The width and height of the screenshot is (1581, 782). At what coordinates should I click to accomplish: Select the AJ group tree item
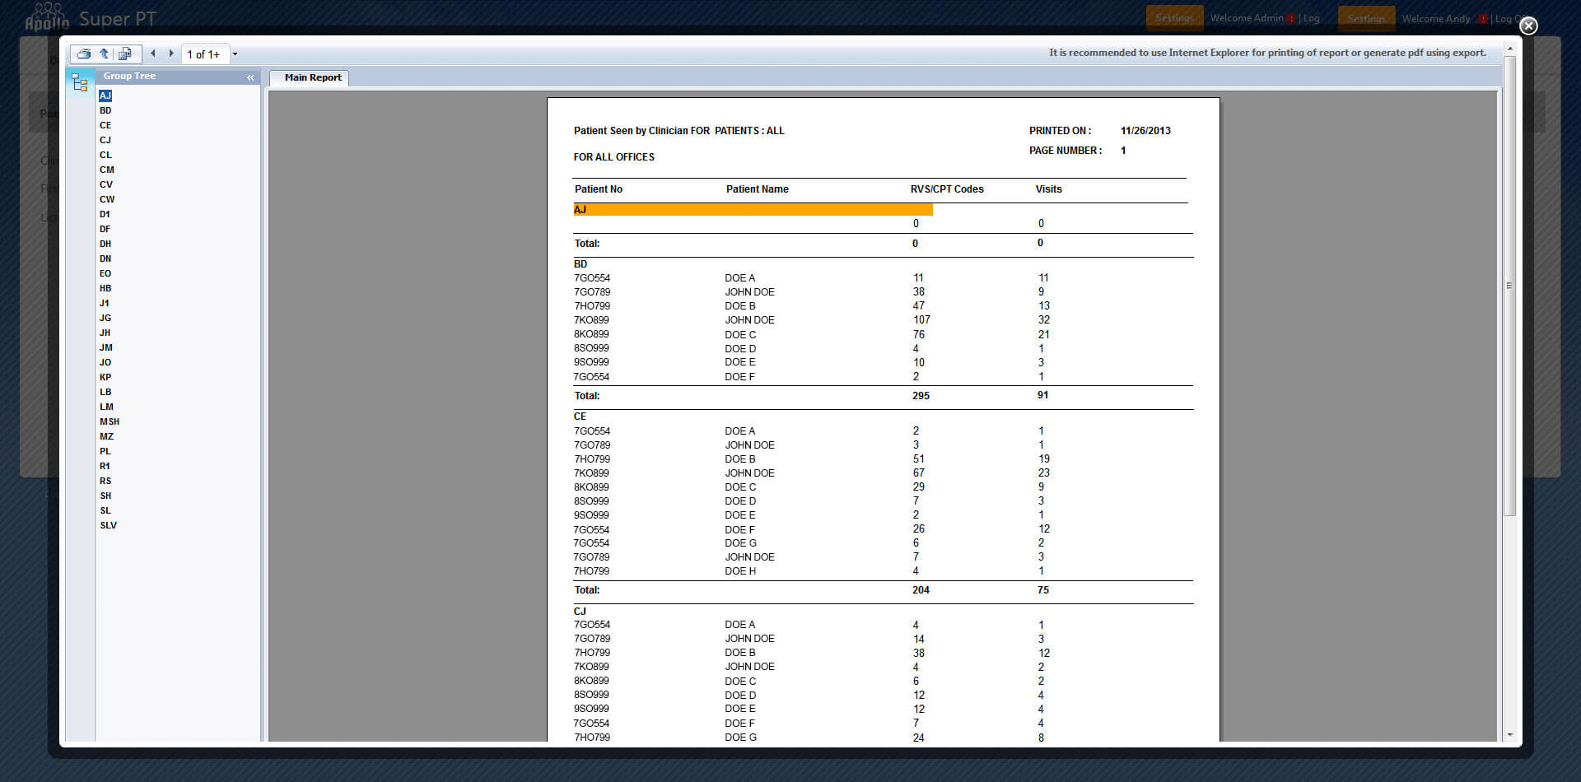coord(105,95)
